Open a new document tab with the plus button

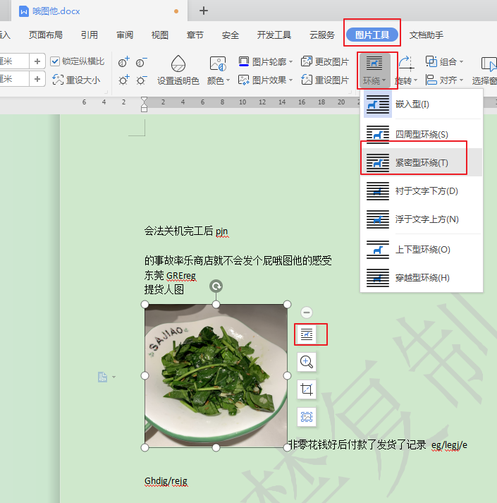point(204,11)
